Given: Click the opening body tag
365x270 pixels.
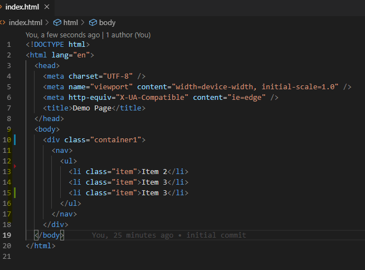Looking at the screenshot, I should click(x=47, y=129).
